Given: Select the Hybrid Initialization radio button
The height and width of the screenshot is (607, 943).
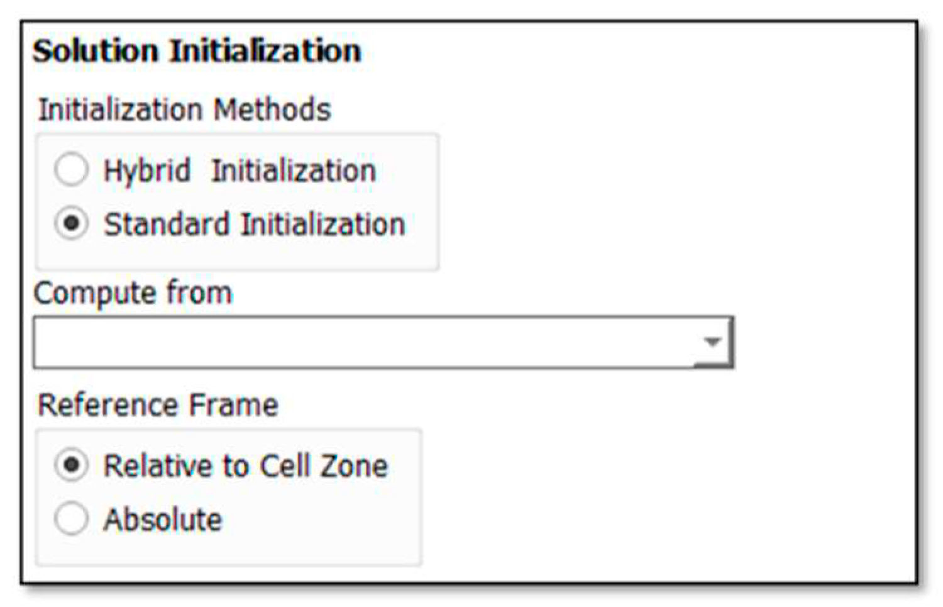Looking at the screenshot, I should point(71,170).
